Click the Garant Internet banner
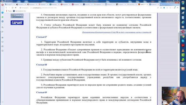Image resolution: width=186 pixels, height=105 pixels. tap(17, 16)
